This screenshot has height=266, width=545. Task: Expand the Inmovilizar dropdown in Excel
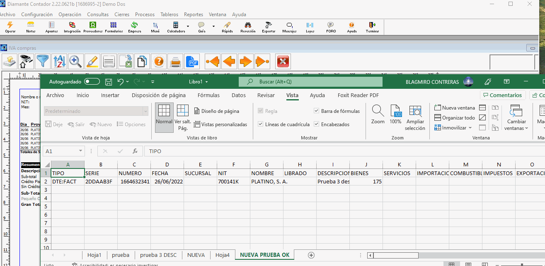470,128
